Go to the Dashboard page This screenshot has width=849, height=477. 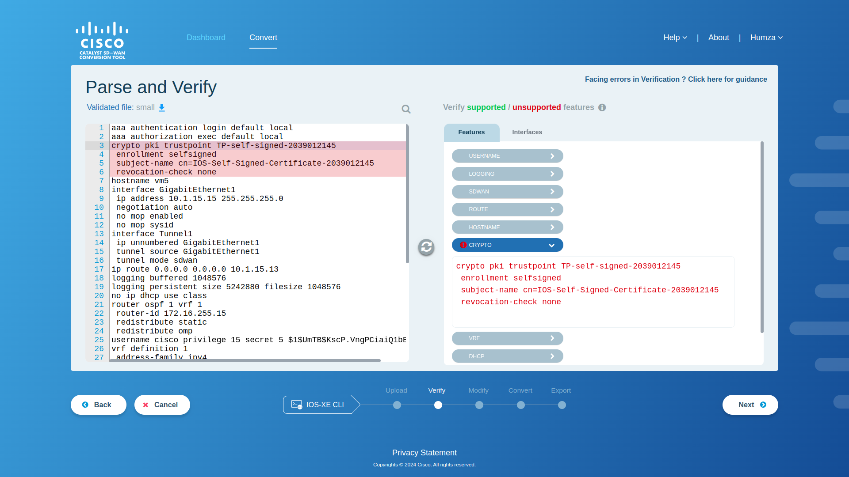(206, 38)
